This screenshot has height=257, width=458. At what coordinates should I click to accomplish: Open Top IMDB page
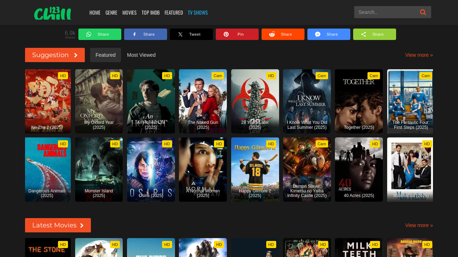151,12
